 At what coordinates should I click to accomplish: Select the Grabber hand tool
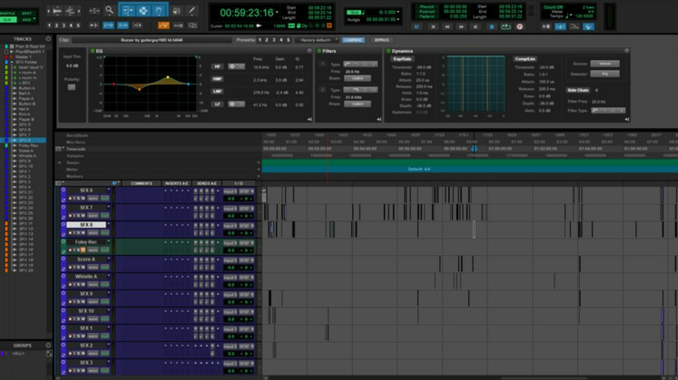[x=159, y=10]
